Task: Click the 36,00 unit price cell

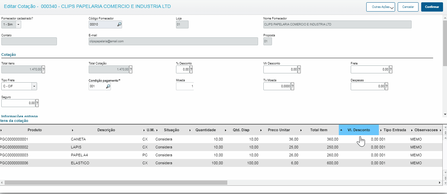Action: (x=279, y=139)
